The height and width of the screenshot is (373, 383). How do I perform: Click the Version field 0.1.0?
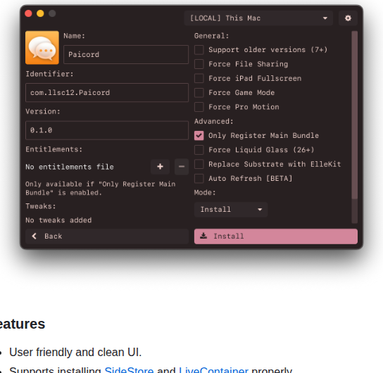[107, 130]
